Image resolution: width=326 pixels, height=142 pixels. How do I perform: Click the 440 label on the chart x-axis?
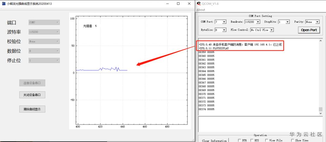123,126
